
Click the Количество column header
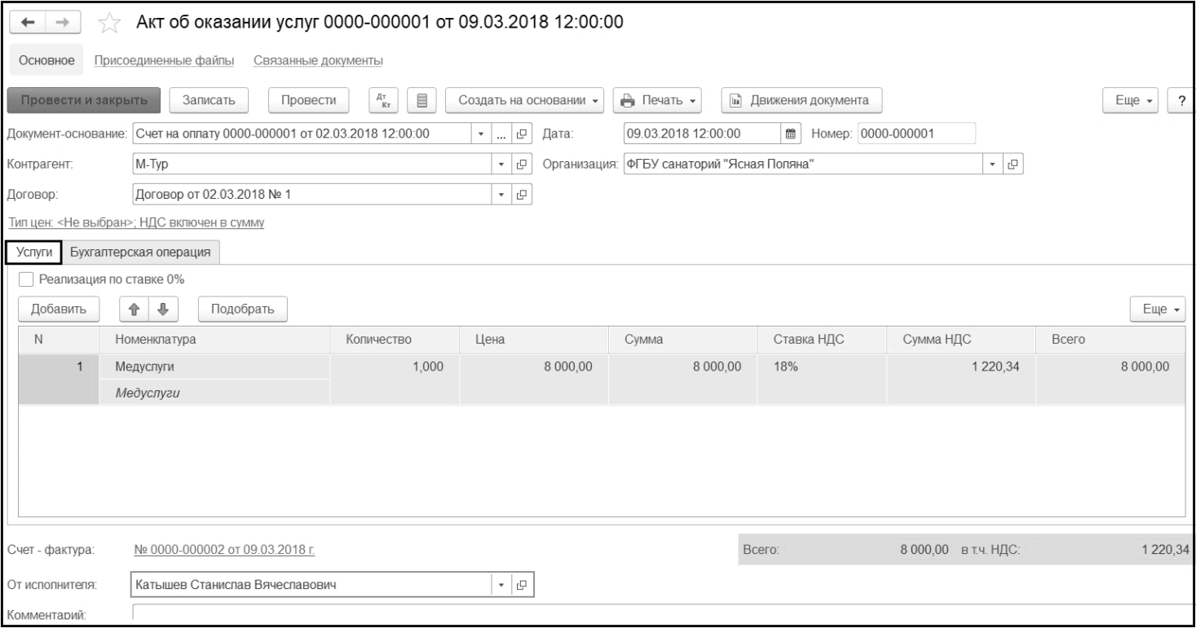(x=395, y=339)
